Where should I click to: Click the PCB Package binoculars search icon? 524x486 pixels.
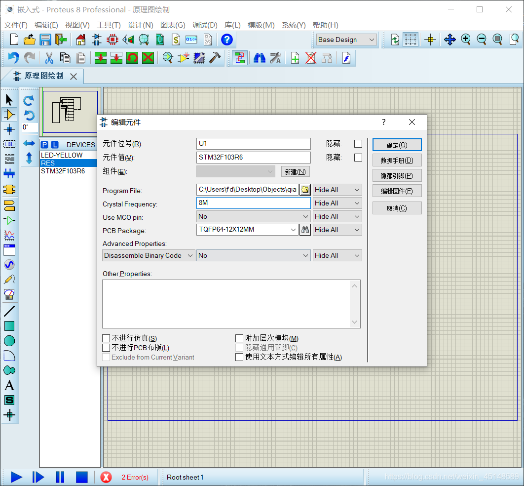(305, 230)
